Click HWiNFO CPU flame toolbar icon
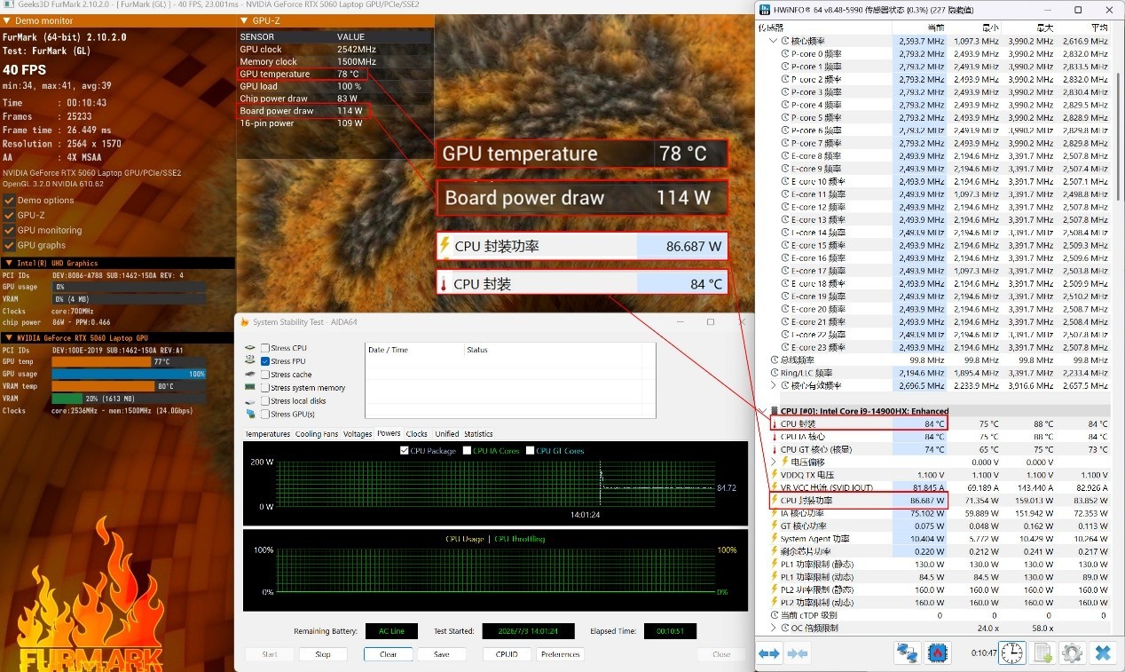Viewport: 1125px width, 672px height. tap(937, 653)
